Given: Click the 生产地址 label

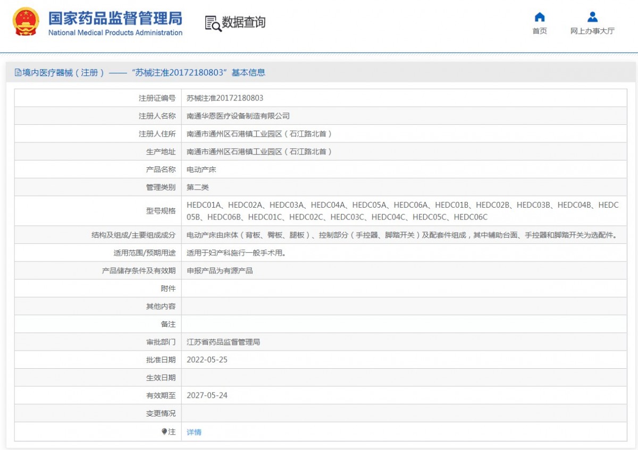Looking at the screenshot, I should (x=161, y=151).
